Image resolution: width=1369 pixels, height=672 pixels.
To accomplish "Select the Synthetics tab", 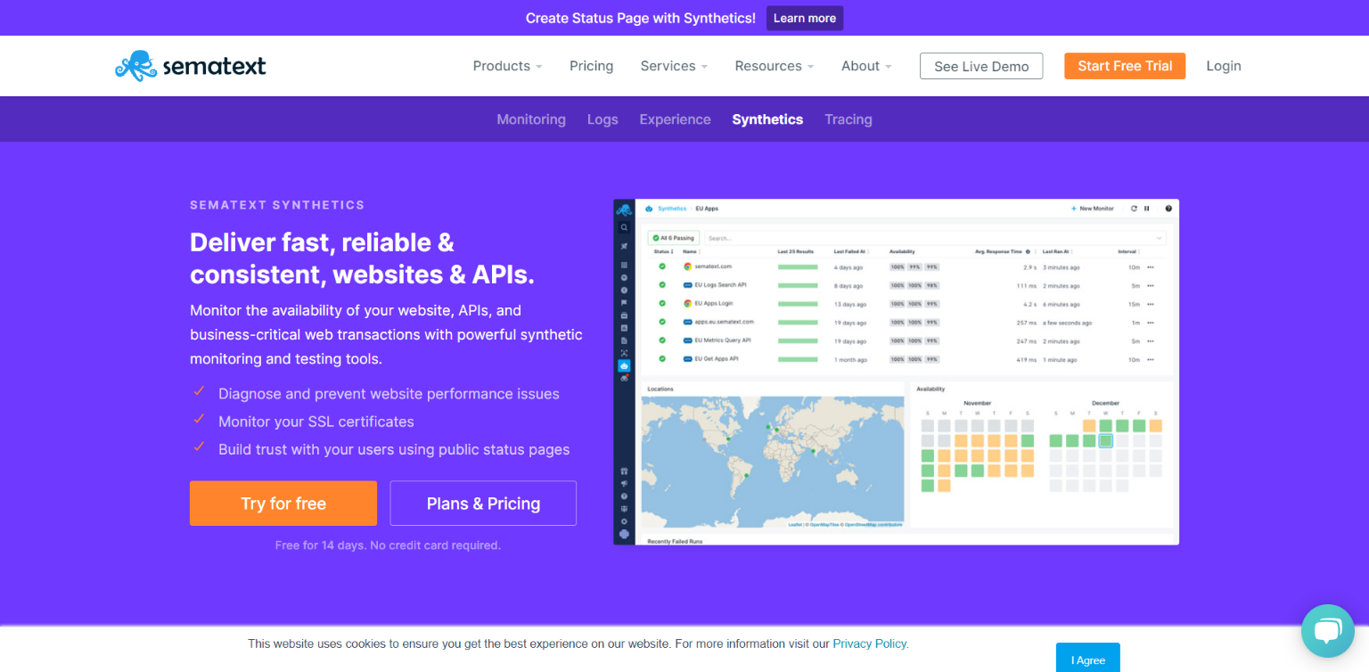I will pyautogui.click(x=767, y=119).
